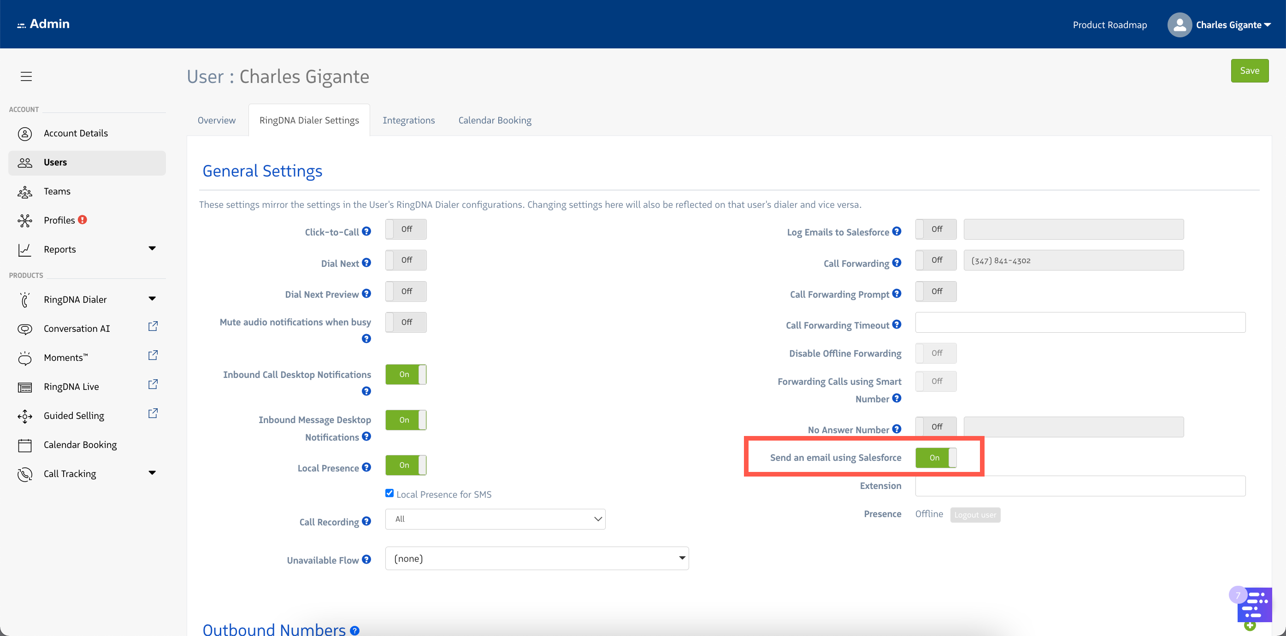Screen dimensions: 1286x636
Task: Turn off Inbound Call Desktop Notifications
Action: click(406, 374)
